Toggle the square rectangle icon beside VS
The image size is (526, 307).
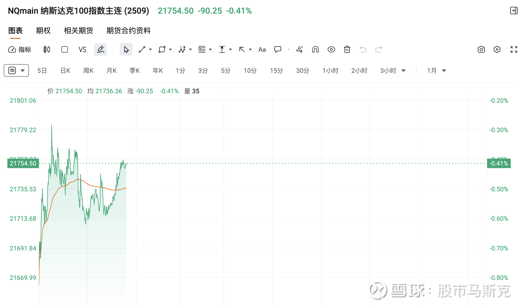65,49
